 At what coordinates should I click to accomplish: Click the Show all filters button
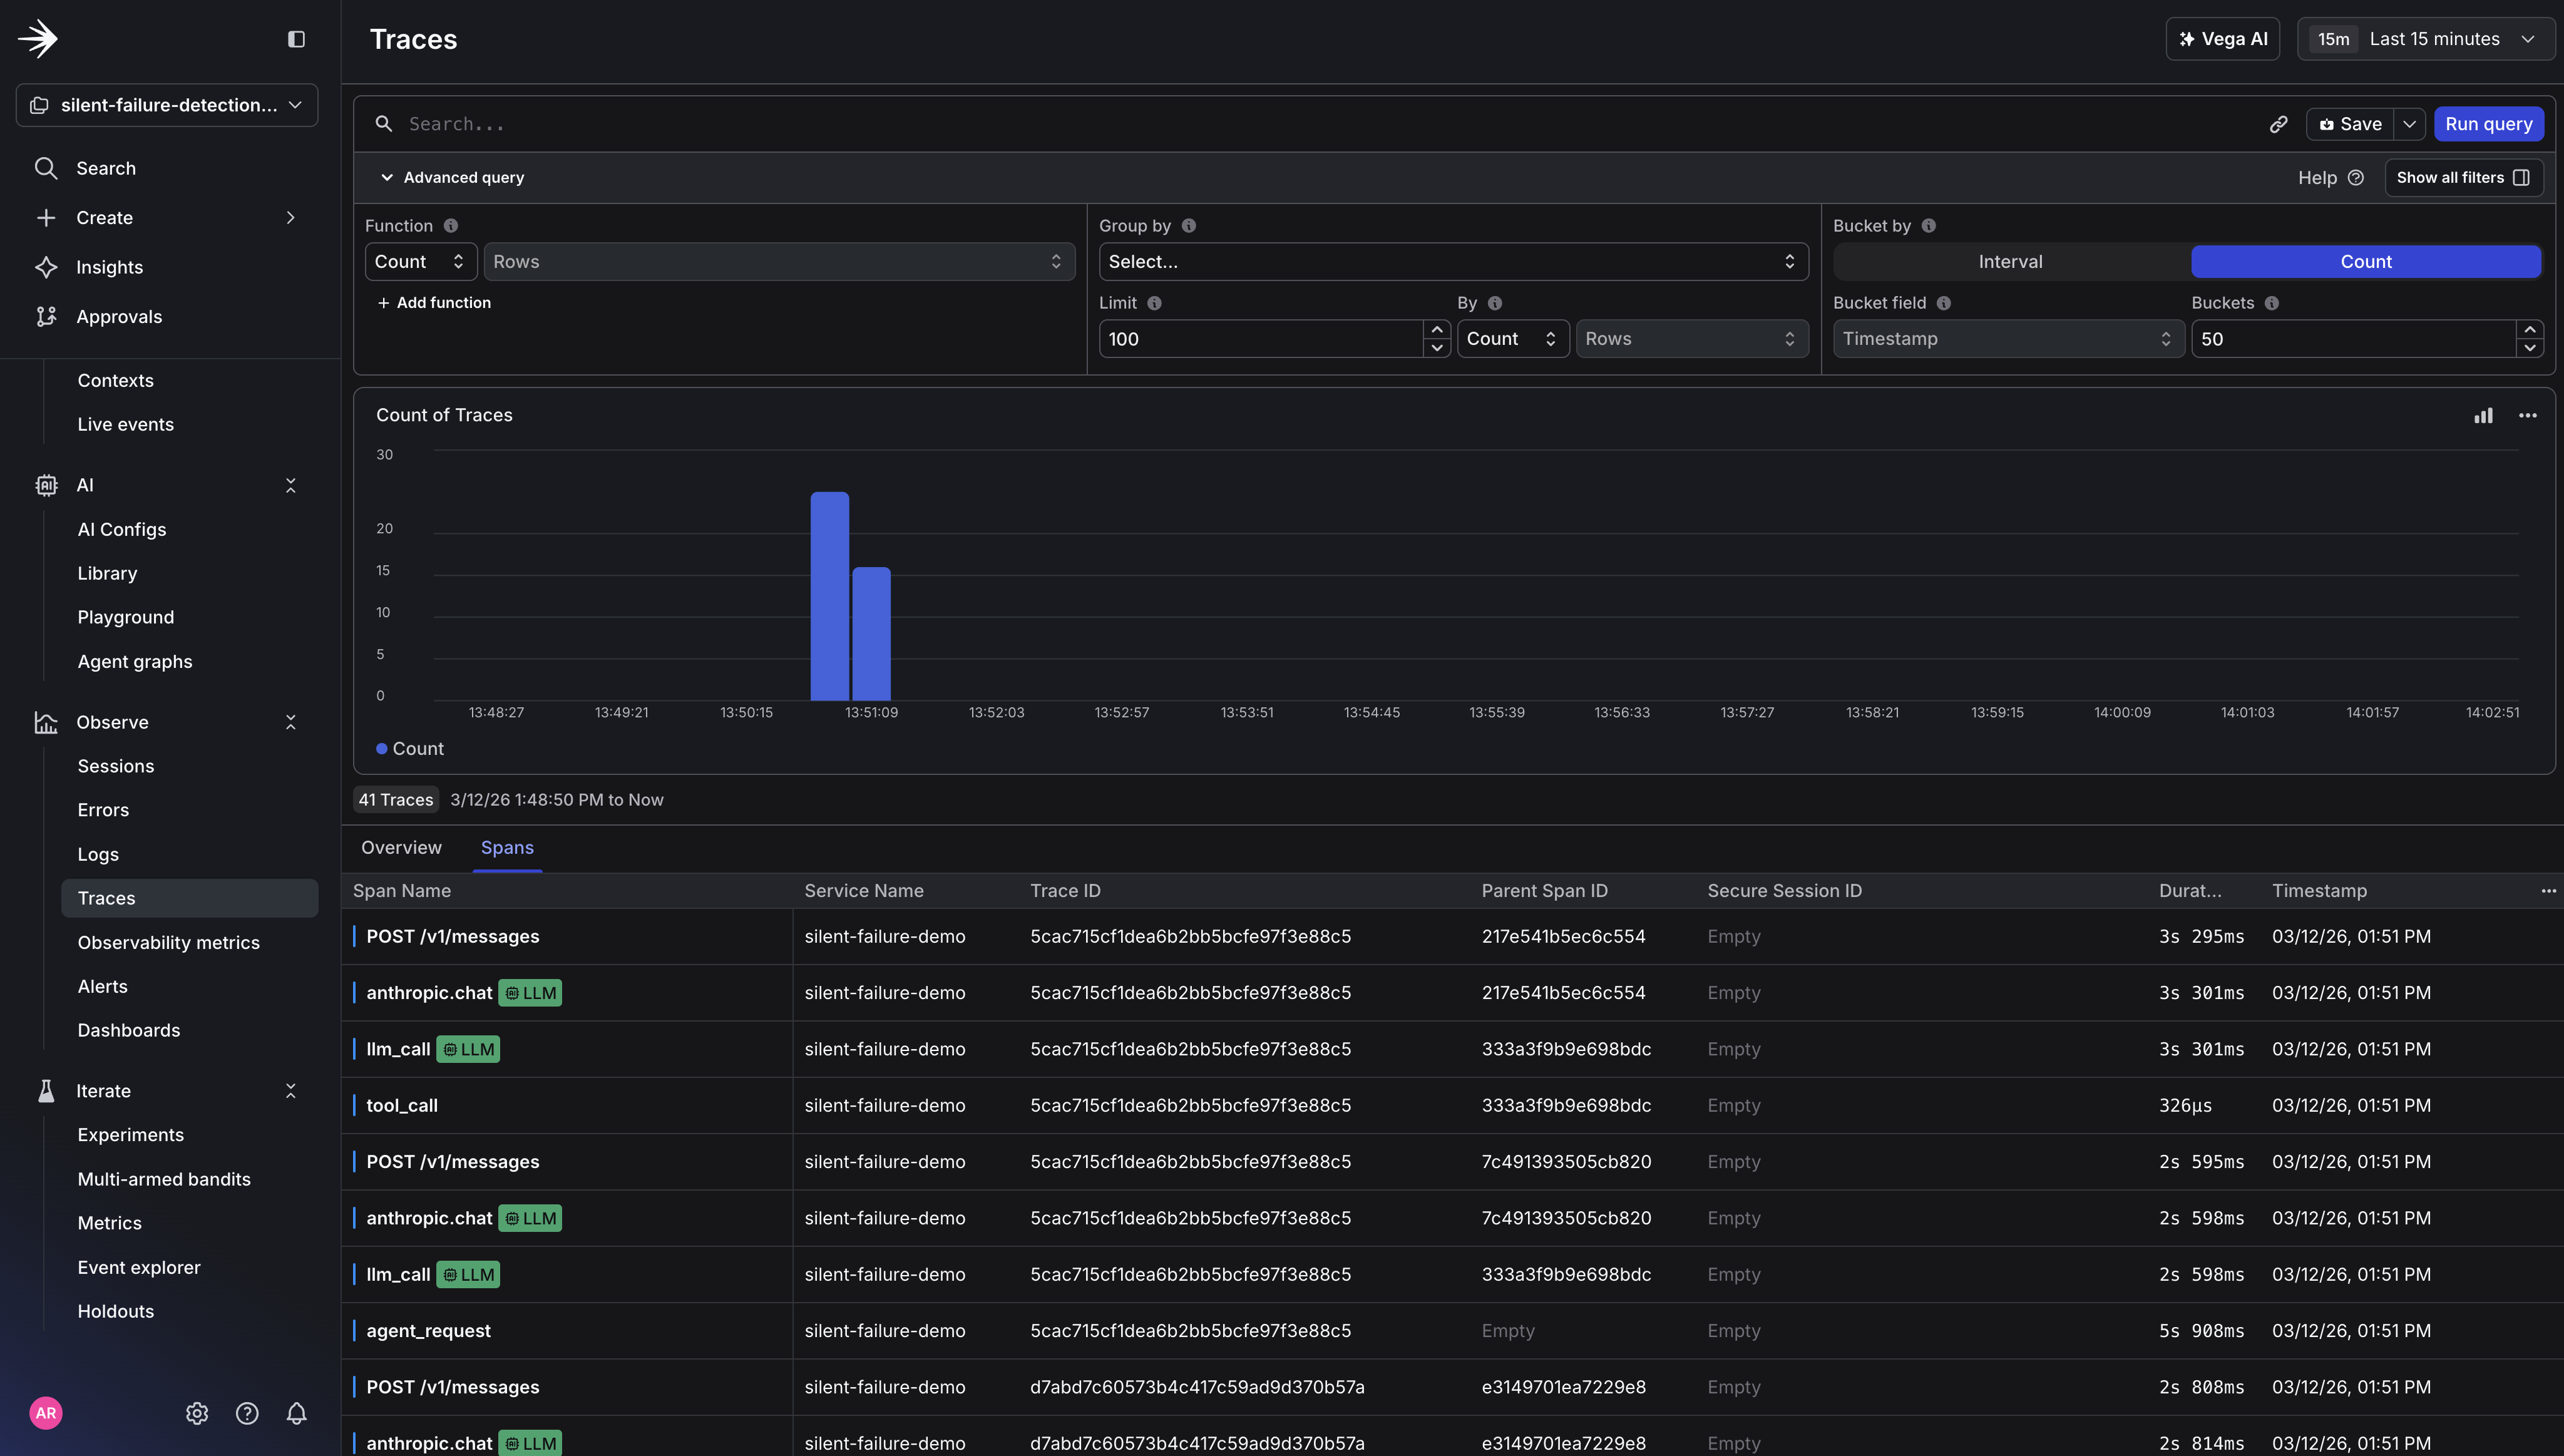(x=2463, y=177)
